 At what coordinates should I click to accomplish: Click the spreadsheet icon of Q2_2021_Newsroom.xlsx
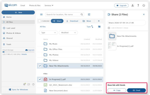pyautogui.click(x=45, y=85)
